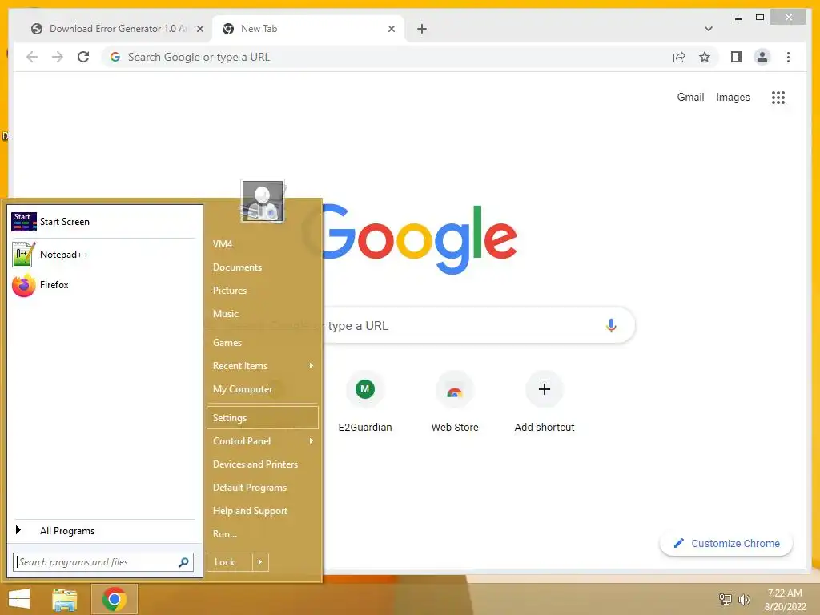The image size is (820, 615).
Task: Click the user account picture in Start menu
Action: pos(263,201)
